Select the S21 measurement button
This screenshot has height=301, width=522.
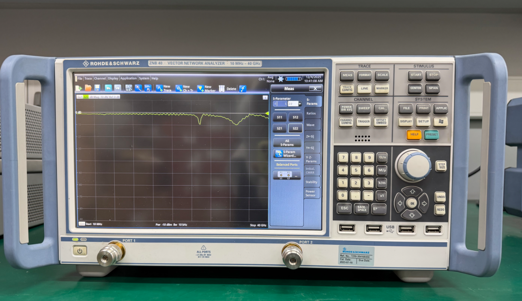point(279,128)
